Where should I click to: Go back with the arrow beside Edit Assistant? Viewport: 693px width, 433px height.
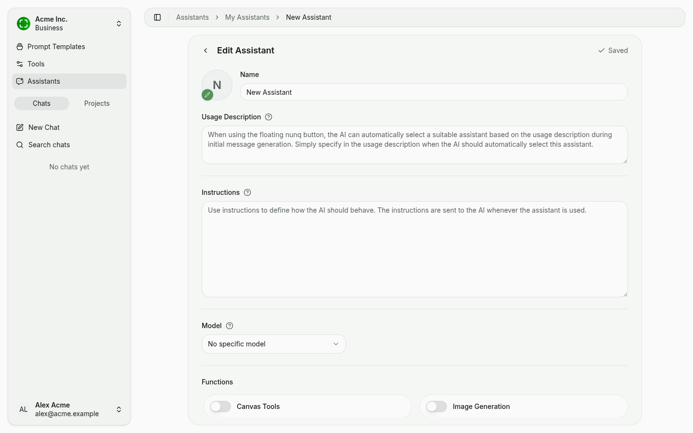click(x=205, y=51)
